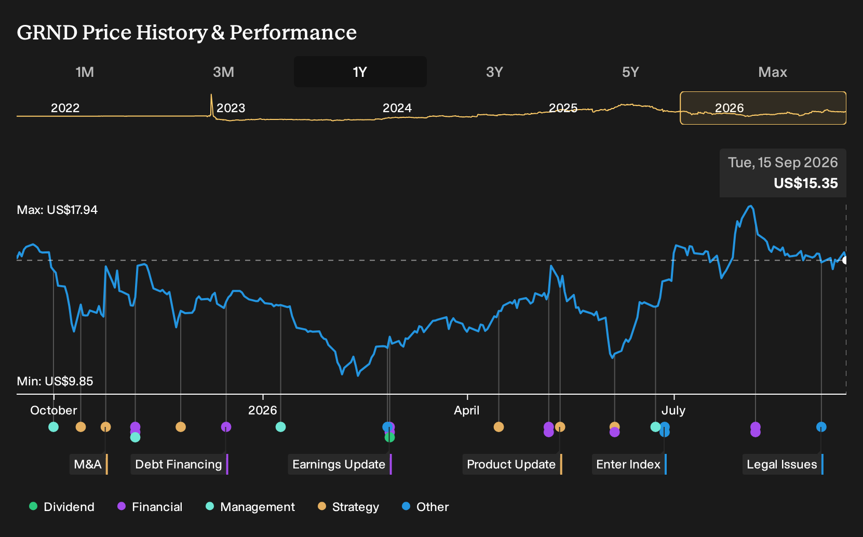Toggle the Management legend filter

click(250, 507)
